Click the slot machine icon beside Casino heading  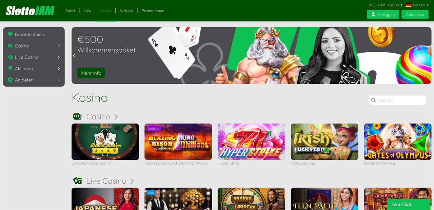pyautogui.click(x=77, y=116)
